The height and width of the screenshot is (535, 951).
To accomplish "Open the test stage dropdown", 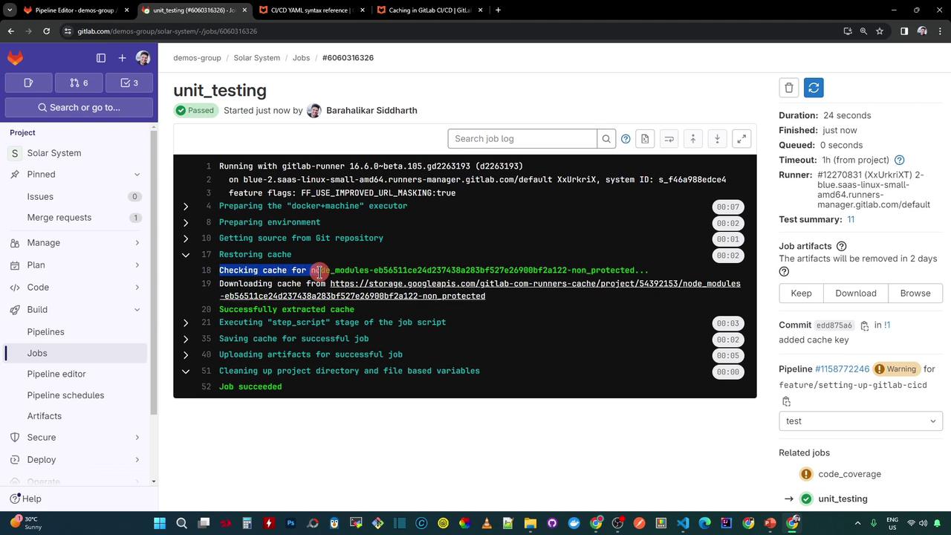I will [x=860, y=421].
